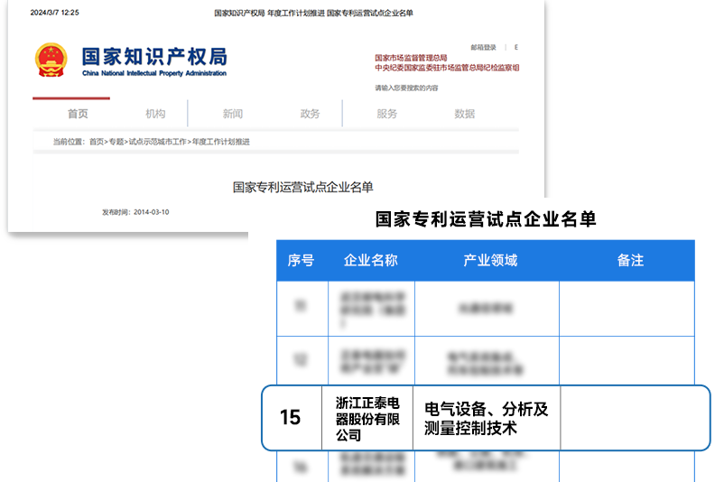Click the 序号 column header
Image resolution: width=724 pixels, height=482 pixels.
pyautogui.click(x=301, y=260)
